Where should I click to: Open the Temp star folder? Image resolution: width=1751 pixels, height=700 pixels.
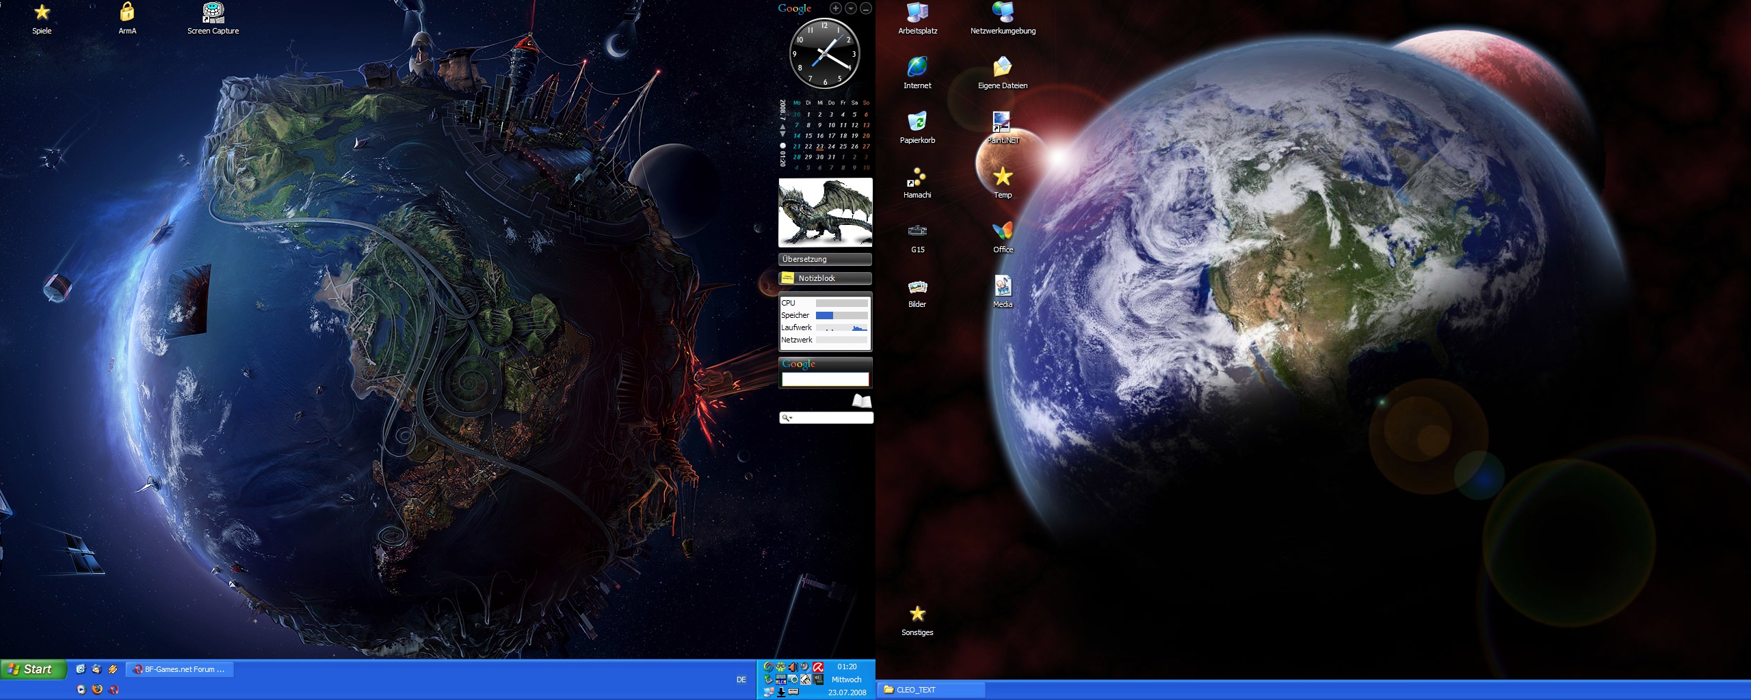point(1003,182)
